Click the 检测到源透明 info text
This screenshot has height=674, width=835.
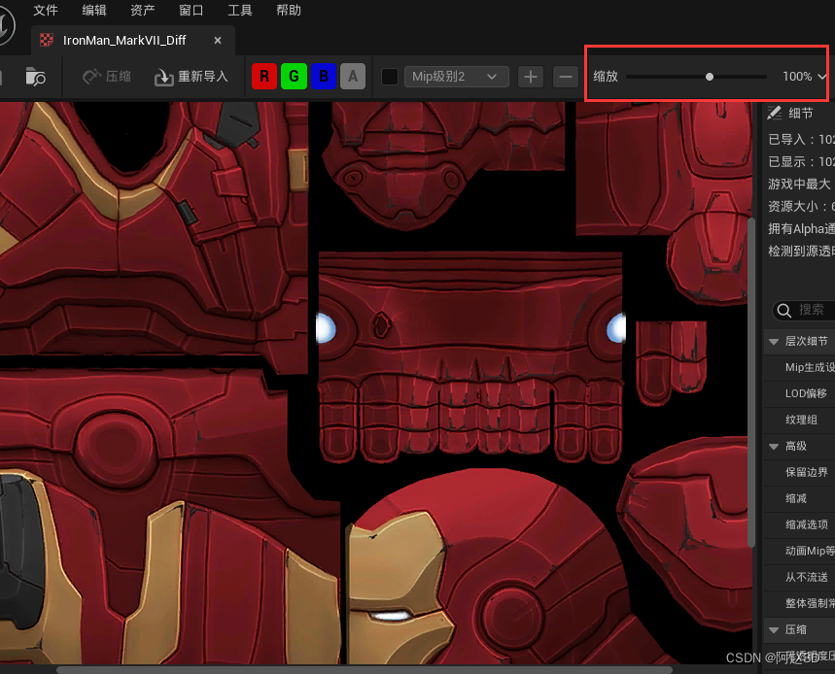pyautogui.click(x=801, y=252)
